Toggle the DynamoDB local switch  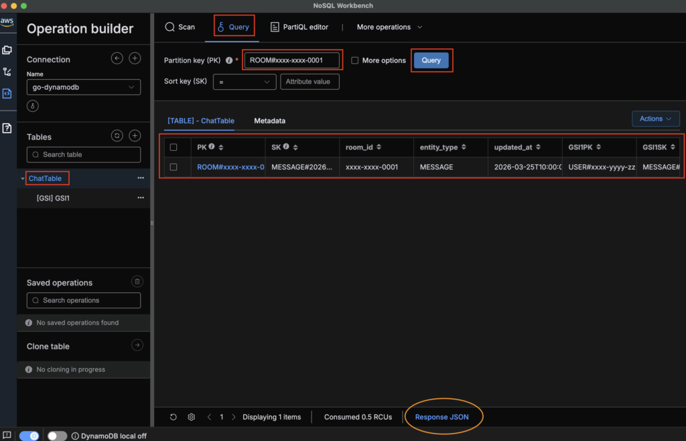pyautogui.click(x=56, y=436)
